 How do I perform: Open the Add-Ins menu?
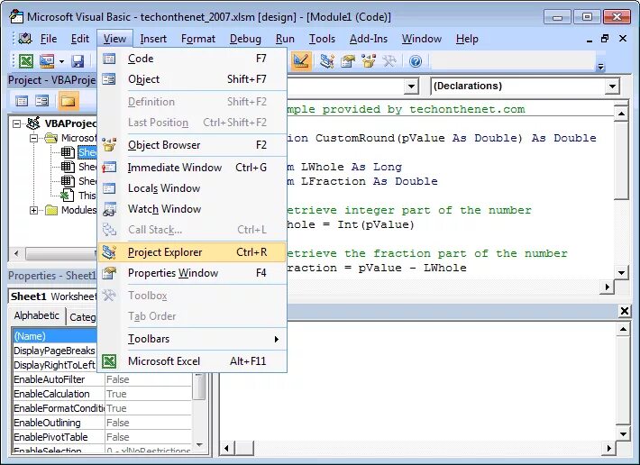[x=369, y=39]
